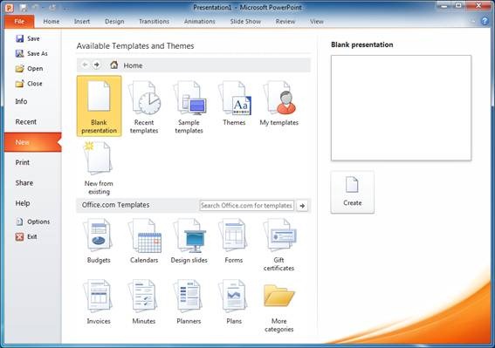Viewport: 495px width, 348px height.
Task: Switch to the Slide Show ribbon tab
Action: [245, 22]
